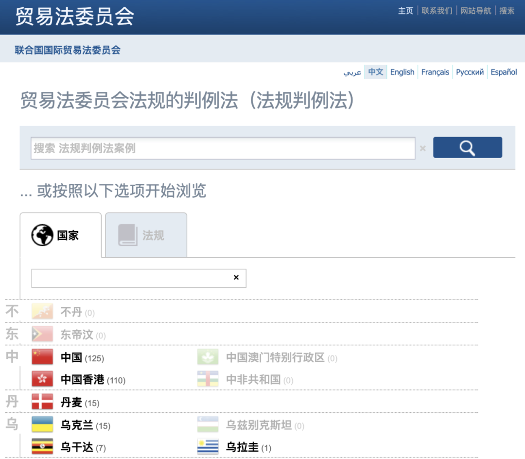This screenshot has width=525, height=459.
Task: Open 网站导航 in the top navigation
Action: [x=476, y=11]
